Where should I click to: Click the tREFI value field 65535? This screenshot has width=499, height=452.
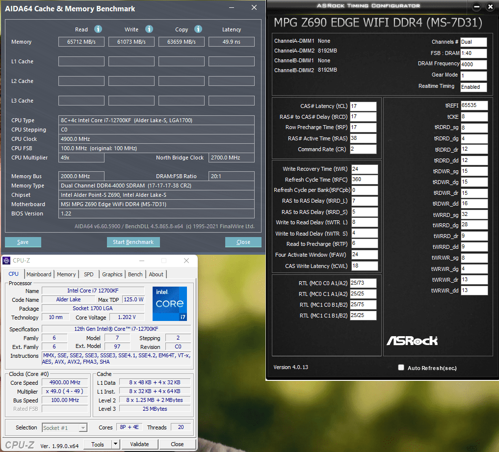(474, 106)
